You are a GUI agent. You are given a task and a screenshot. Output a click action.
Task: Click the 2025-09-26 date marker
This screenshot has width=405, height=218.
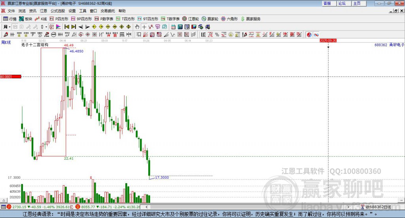click(328, 40)
